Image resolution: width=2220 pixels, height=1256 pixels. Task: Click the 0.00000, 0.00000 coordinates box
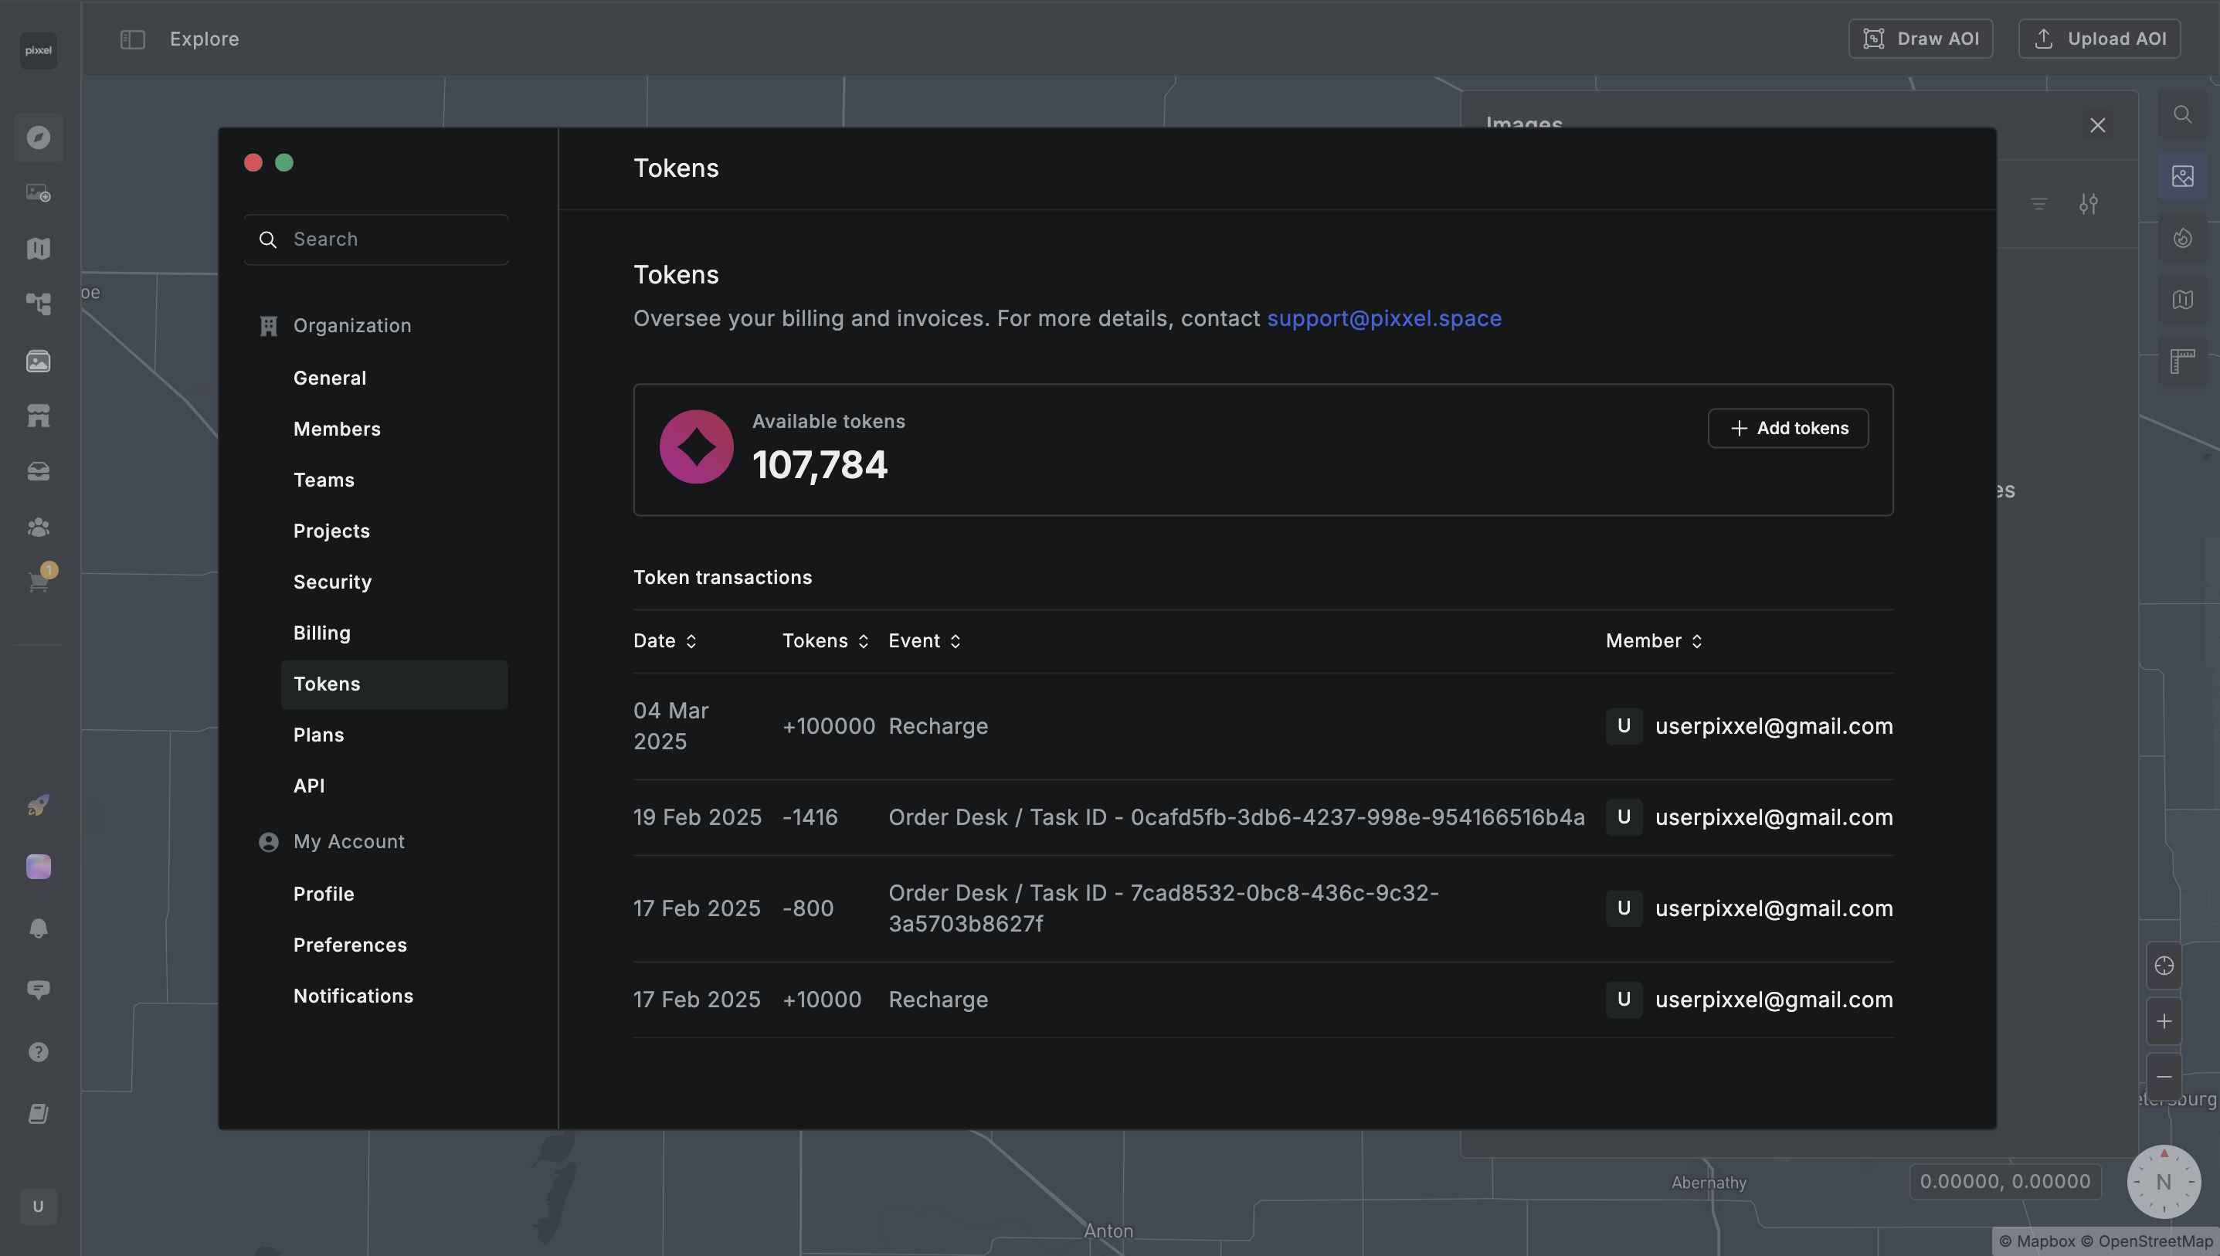coord(2004,1181)
